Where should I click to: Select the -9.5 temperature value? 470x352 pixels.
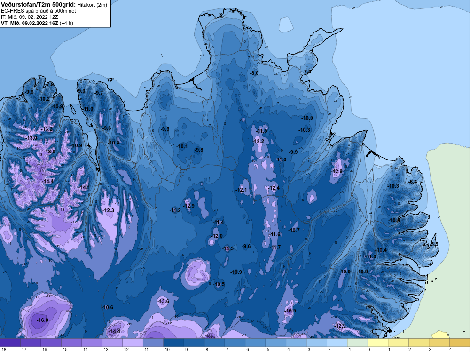tap(165, 129)
